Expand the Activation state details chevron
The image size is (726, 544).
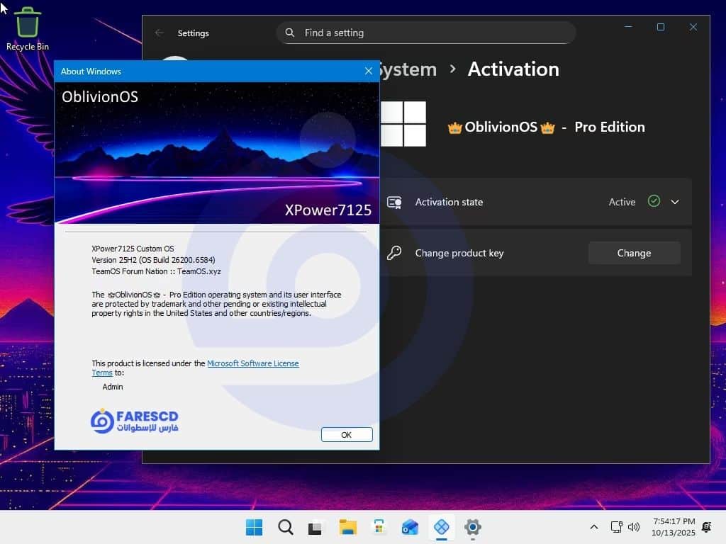(x=675, y=202)
